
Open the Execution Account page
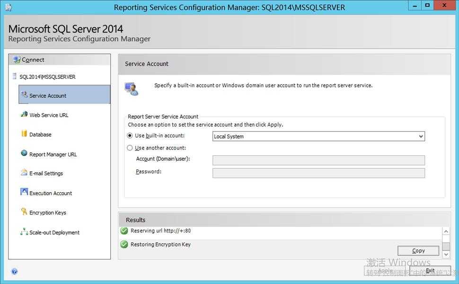50,193
